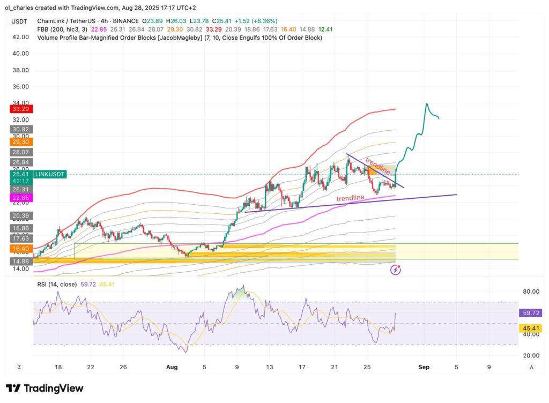549x403 pixels.
Task: Click the lower red 'trendline' text label
Action: click(x=351, y=198)
